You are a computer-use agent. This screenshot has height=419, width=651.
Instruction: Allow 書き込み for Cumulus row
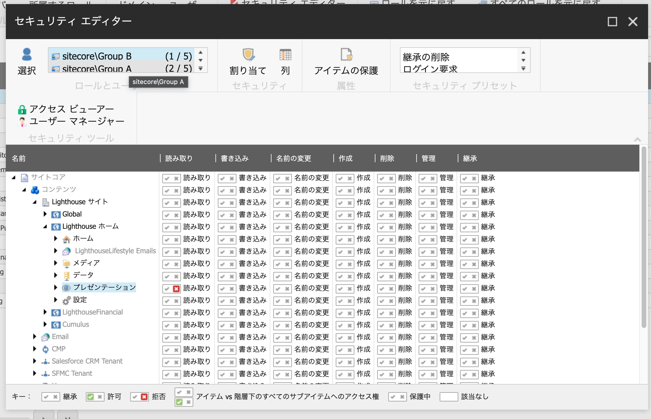pos(222,325)
